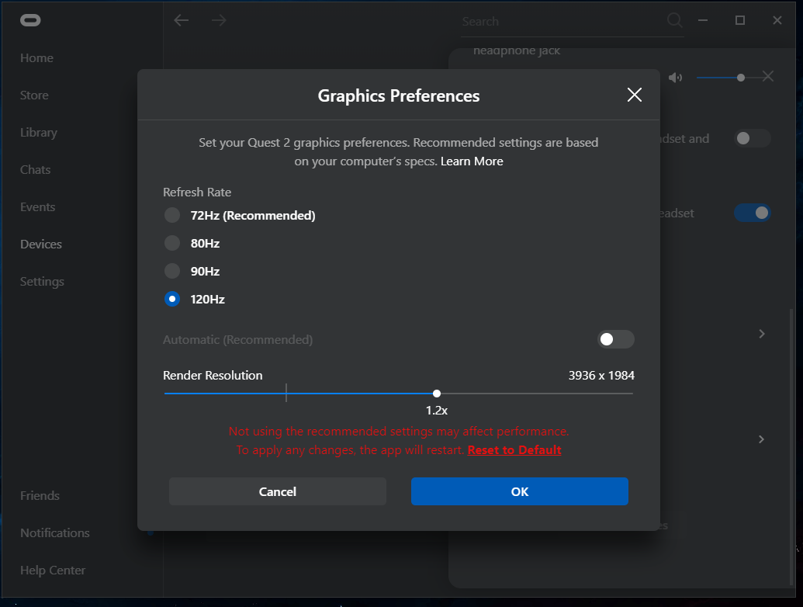Viewport: 803px width, 607px height.
Task: Click the Refresh Rate heading
Action: (x=197, y=192)
